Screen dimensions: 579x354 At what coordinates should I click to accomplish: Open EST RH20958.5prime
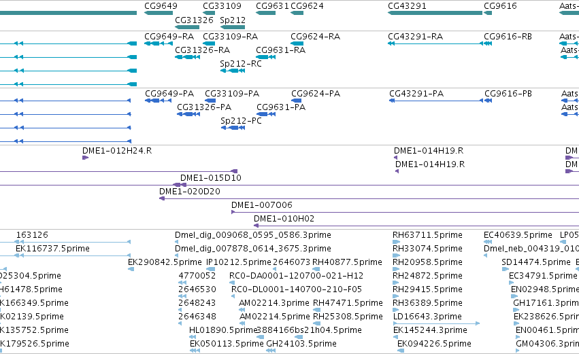point(427,262)
